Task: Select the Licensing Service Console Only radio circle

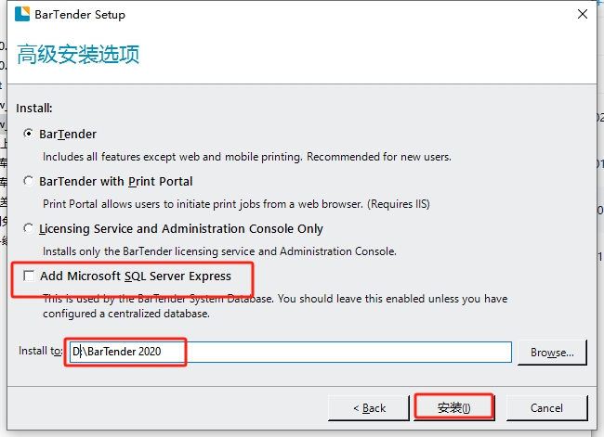Action: pyautogui.click(x=28, y=228)
